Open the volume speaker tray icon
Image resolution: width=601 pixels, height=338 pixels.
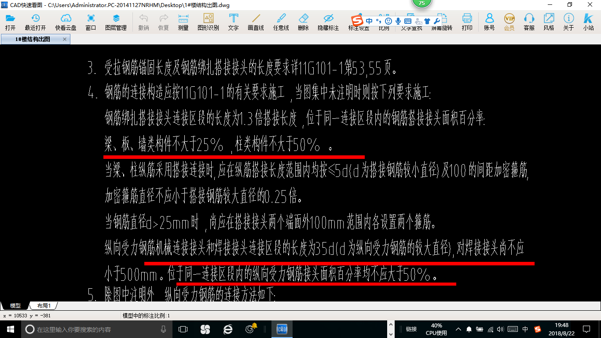point(501,329)
